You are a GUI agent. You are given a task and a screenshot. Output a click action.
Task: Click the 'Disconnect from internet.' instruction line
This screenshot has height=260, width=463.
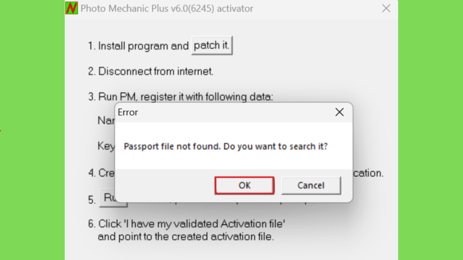(x=151, y=71)
